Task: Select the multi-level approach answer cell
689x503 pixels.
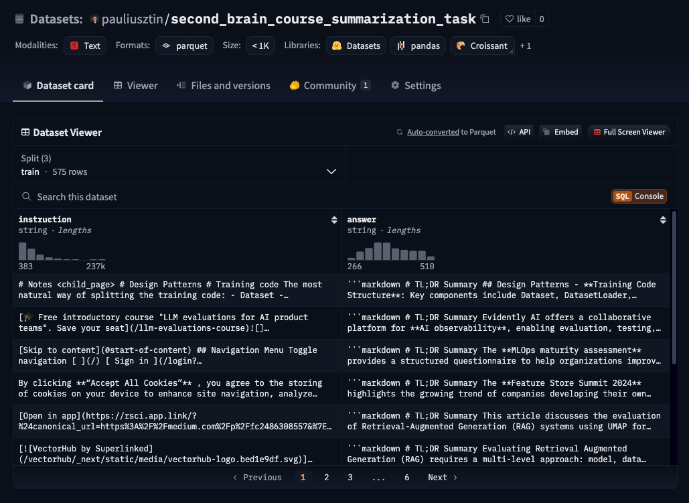Action: (x=506, y=453)
